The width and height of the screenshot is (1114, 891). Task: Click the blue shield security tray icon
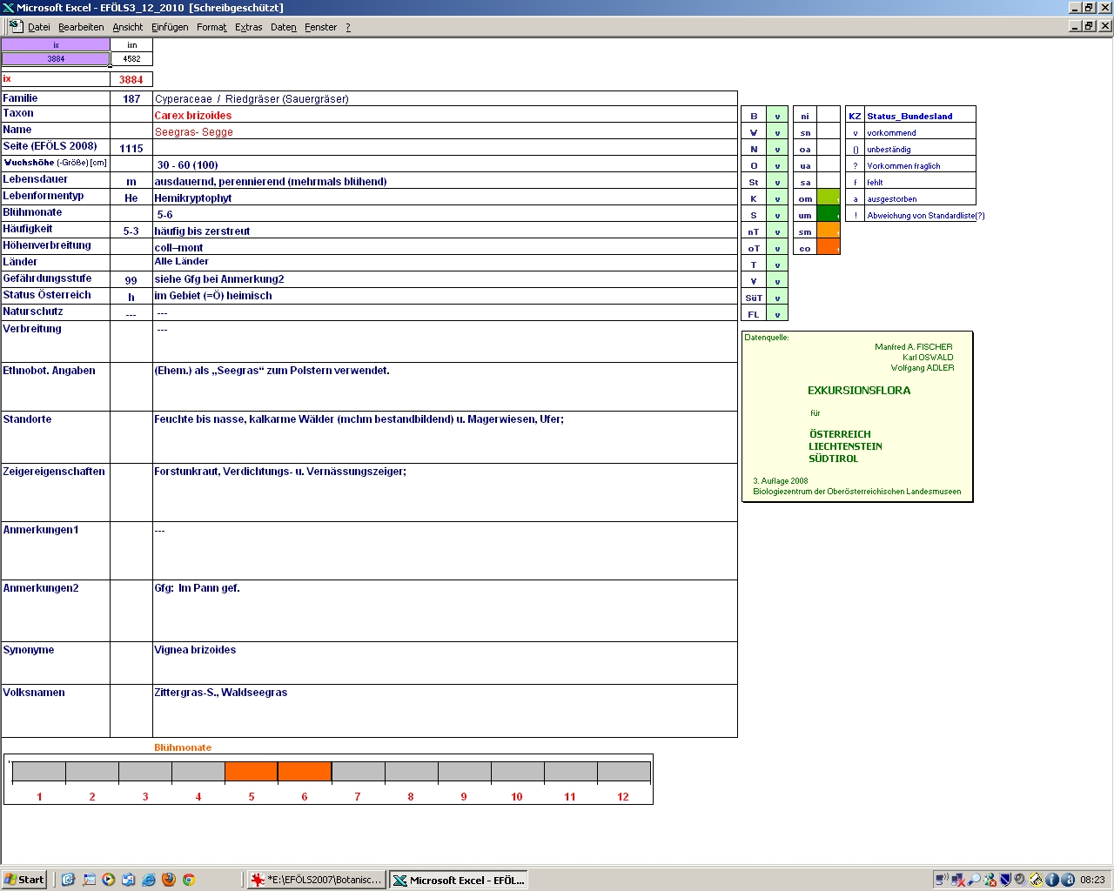pos(1005,880)
